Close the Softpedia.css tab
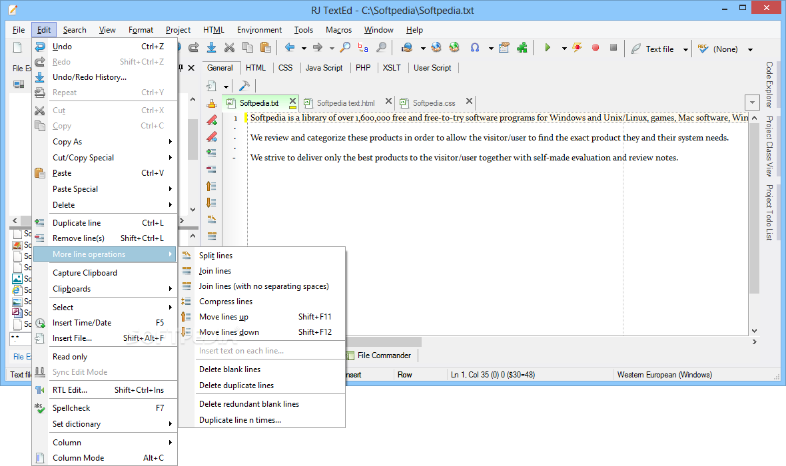 (x=469, y=101)
